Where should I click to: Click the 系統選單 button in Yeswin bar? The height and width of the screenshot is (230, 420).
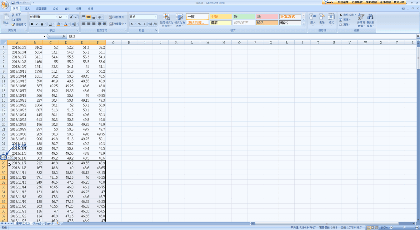point(343,2)
